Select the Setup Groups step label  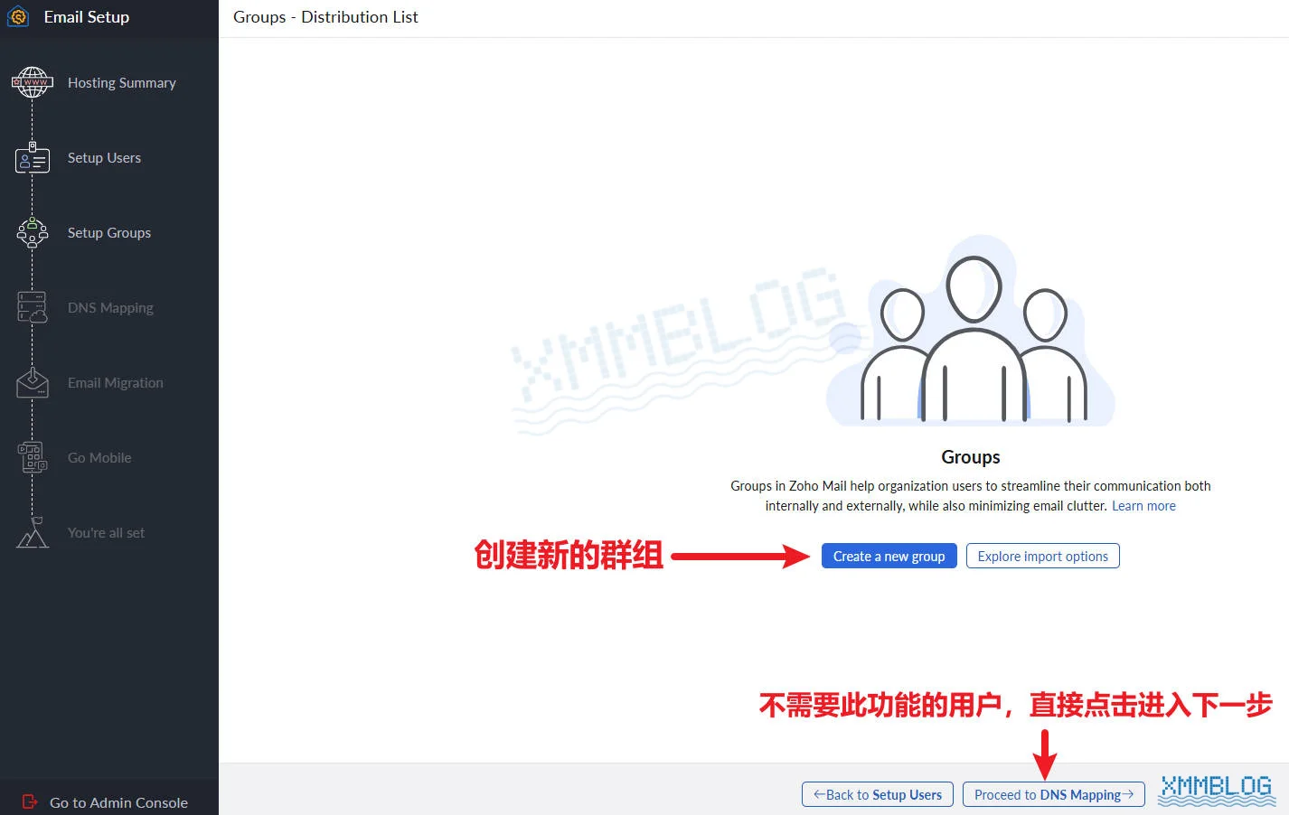[108, 232]
